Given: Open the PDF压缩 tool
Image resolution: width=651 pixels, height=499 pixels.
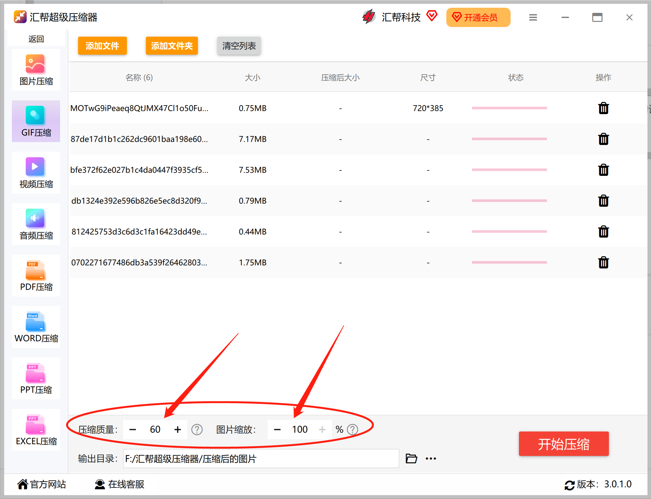Looking at the screenshot, I should click(x=36, y=276).
